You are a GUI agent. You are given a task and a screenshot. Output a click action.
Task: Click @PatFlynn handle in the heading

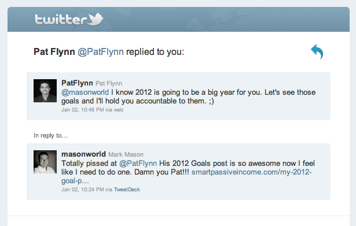(x=101, y=52)
